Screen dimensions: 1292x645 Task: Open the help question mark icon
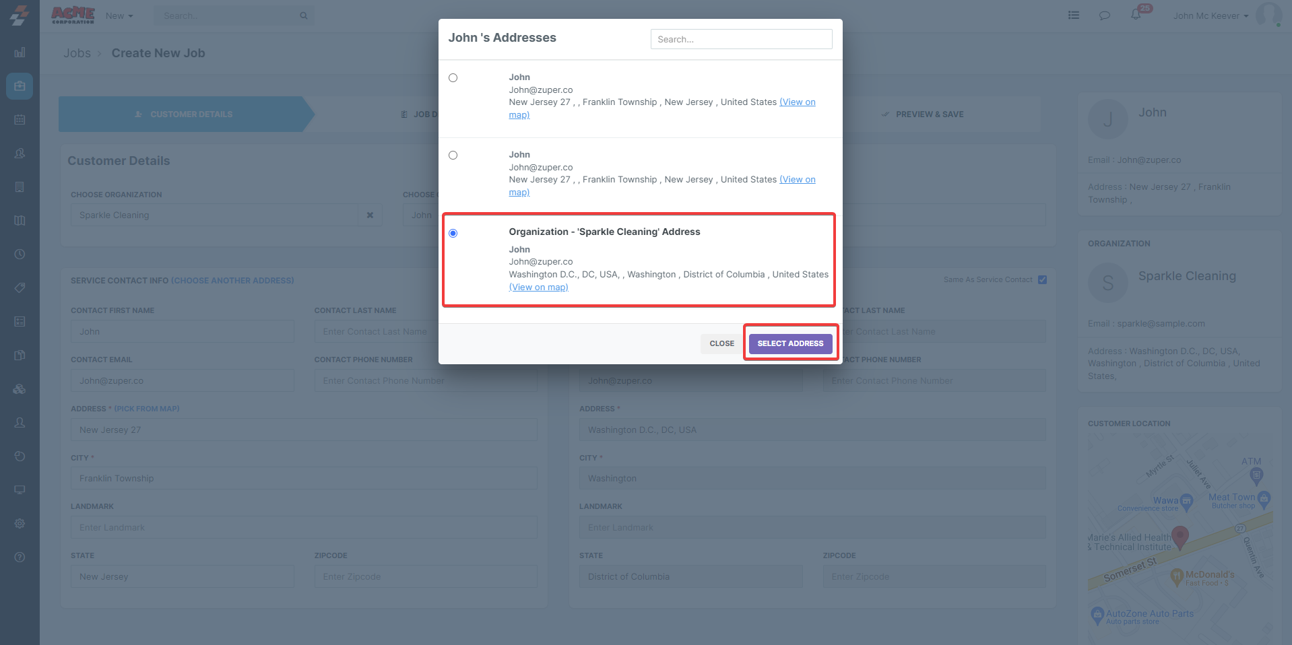click(x=20, y=557)
